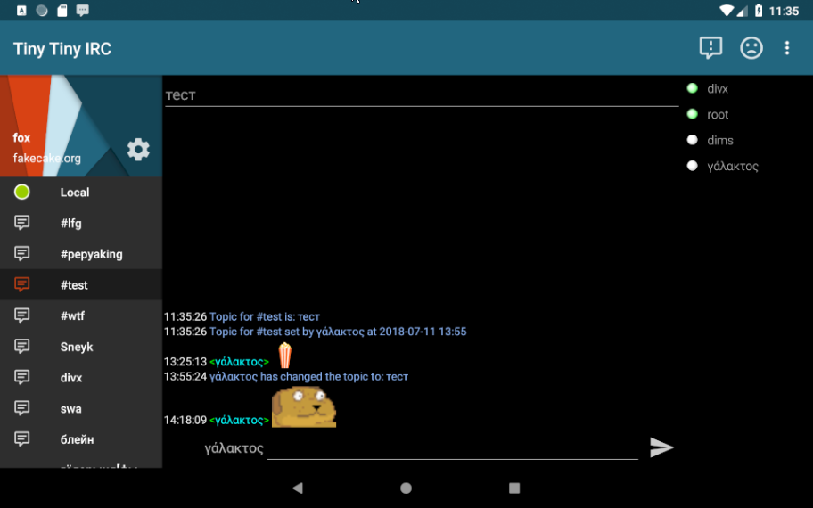Image resolution: width=813 pixels, height=508 pixels.
Task: Open the popcorn emoticon image in chat
Action: click(x=284, y=356)
